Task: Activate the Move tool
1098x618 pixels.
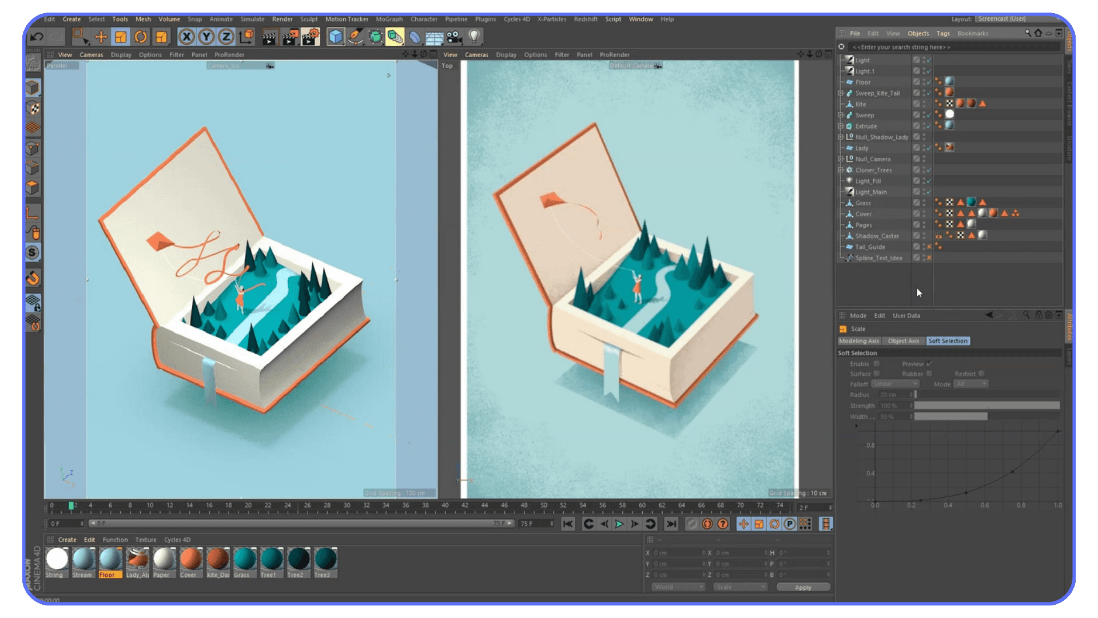Action: pos(101,37)
